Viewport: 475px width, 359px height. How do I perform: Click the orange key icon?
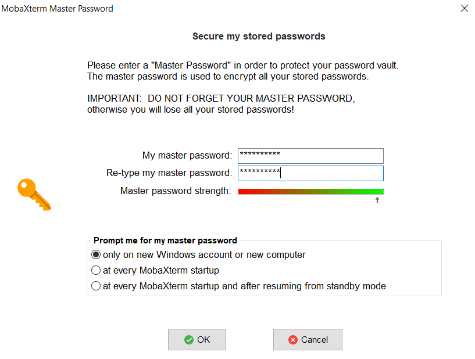[x=34, y=194]
